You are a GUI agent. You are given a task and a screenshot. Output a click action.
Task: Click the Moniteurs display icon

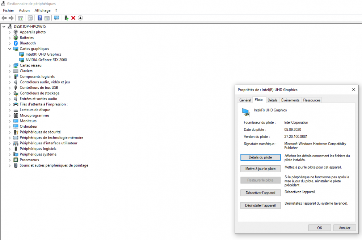tap(16, 121)
